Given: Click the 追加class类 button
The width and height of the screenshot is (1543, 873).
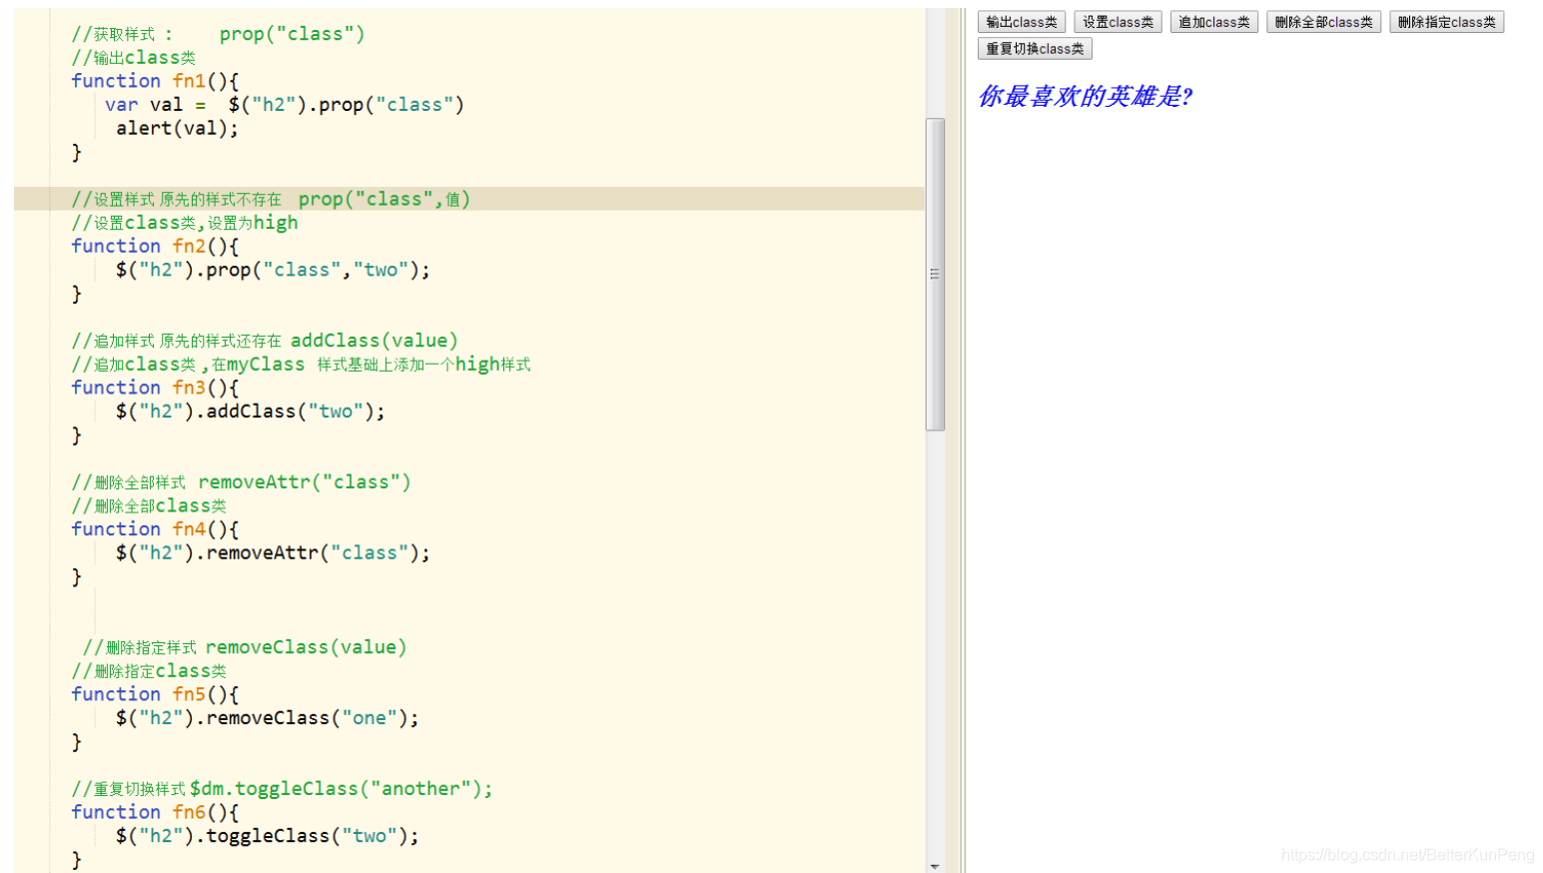Looking at the screenshot, I should coord(1213,22).
